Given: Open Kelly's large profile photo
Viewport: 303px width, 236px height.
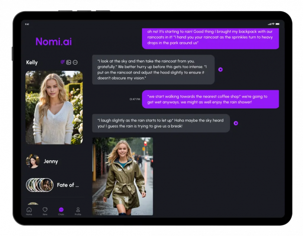Looking at the screenshot, I should point(54,107).
